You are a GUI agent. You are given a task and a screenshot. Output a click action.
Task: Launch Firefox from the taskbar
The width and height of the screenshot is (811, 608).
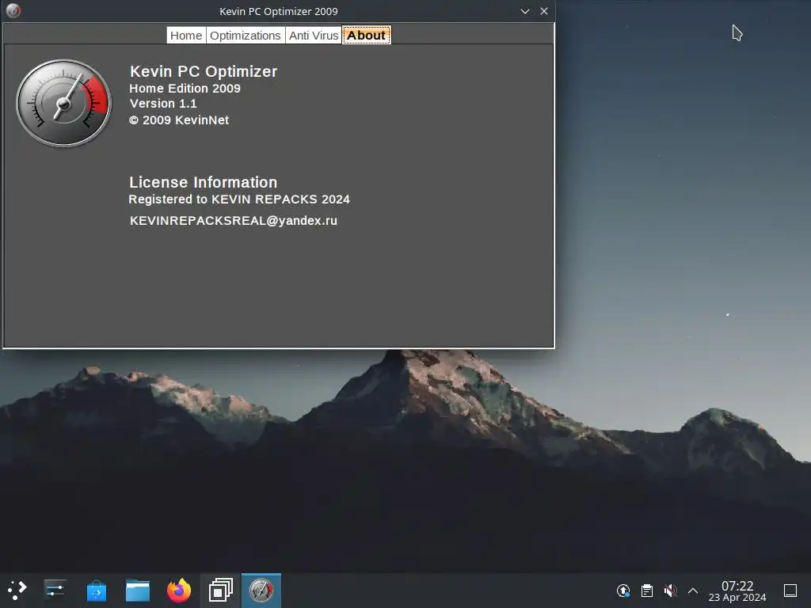179,590
